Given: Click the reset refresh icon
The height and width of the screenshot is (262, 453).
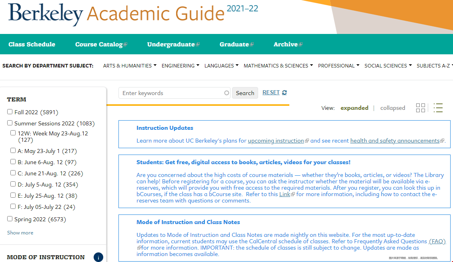Looking at the screenshot, I should point(284,93).
